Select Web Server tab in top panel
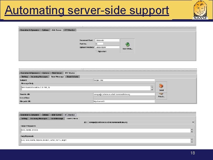213x160 pixels. point(57,30)
